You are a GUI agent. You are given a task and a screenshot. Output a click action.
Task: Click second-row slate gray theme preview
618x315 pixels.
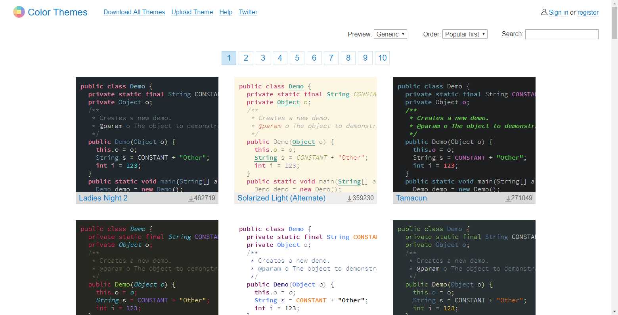pyautogui.click(x=464, y=267)
